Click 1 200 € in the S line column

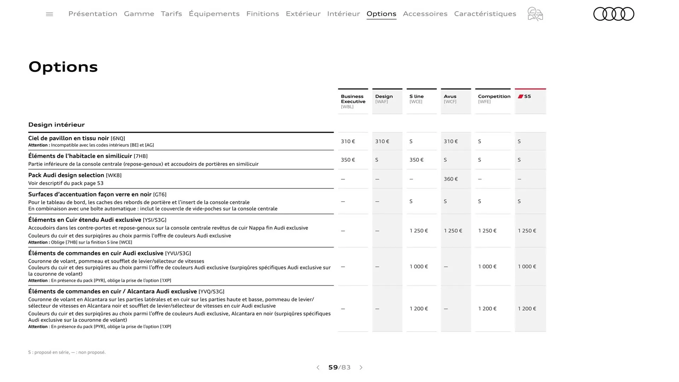(419, 308)
